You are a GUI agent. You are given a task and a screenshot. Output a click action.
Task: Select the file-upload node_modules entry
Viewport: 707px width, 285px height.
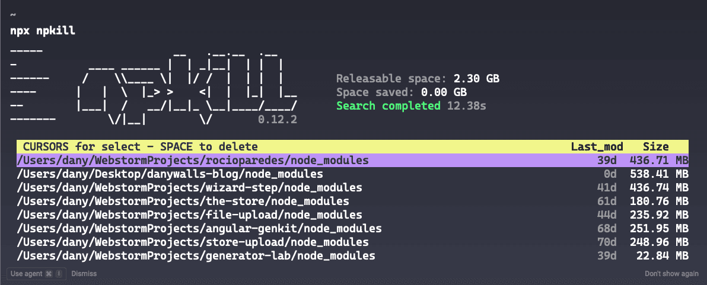click(190, 214)
